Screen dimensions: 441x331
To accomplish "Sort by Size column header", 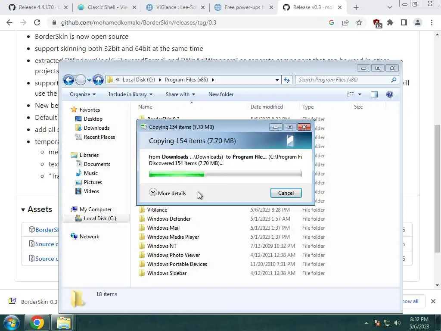I will (x=358, y=107).
